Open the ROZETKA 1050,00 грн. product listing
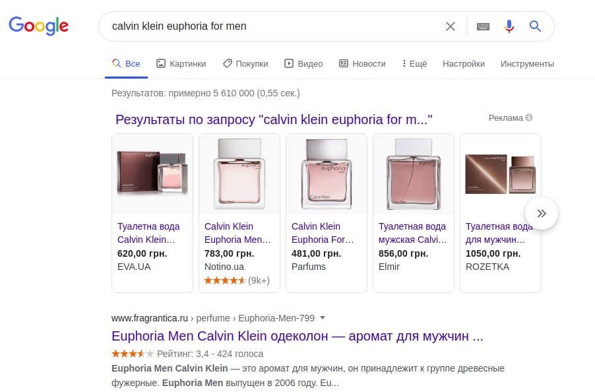The height and width of the screenshot is (392, 595). [500, 232]
